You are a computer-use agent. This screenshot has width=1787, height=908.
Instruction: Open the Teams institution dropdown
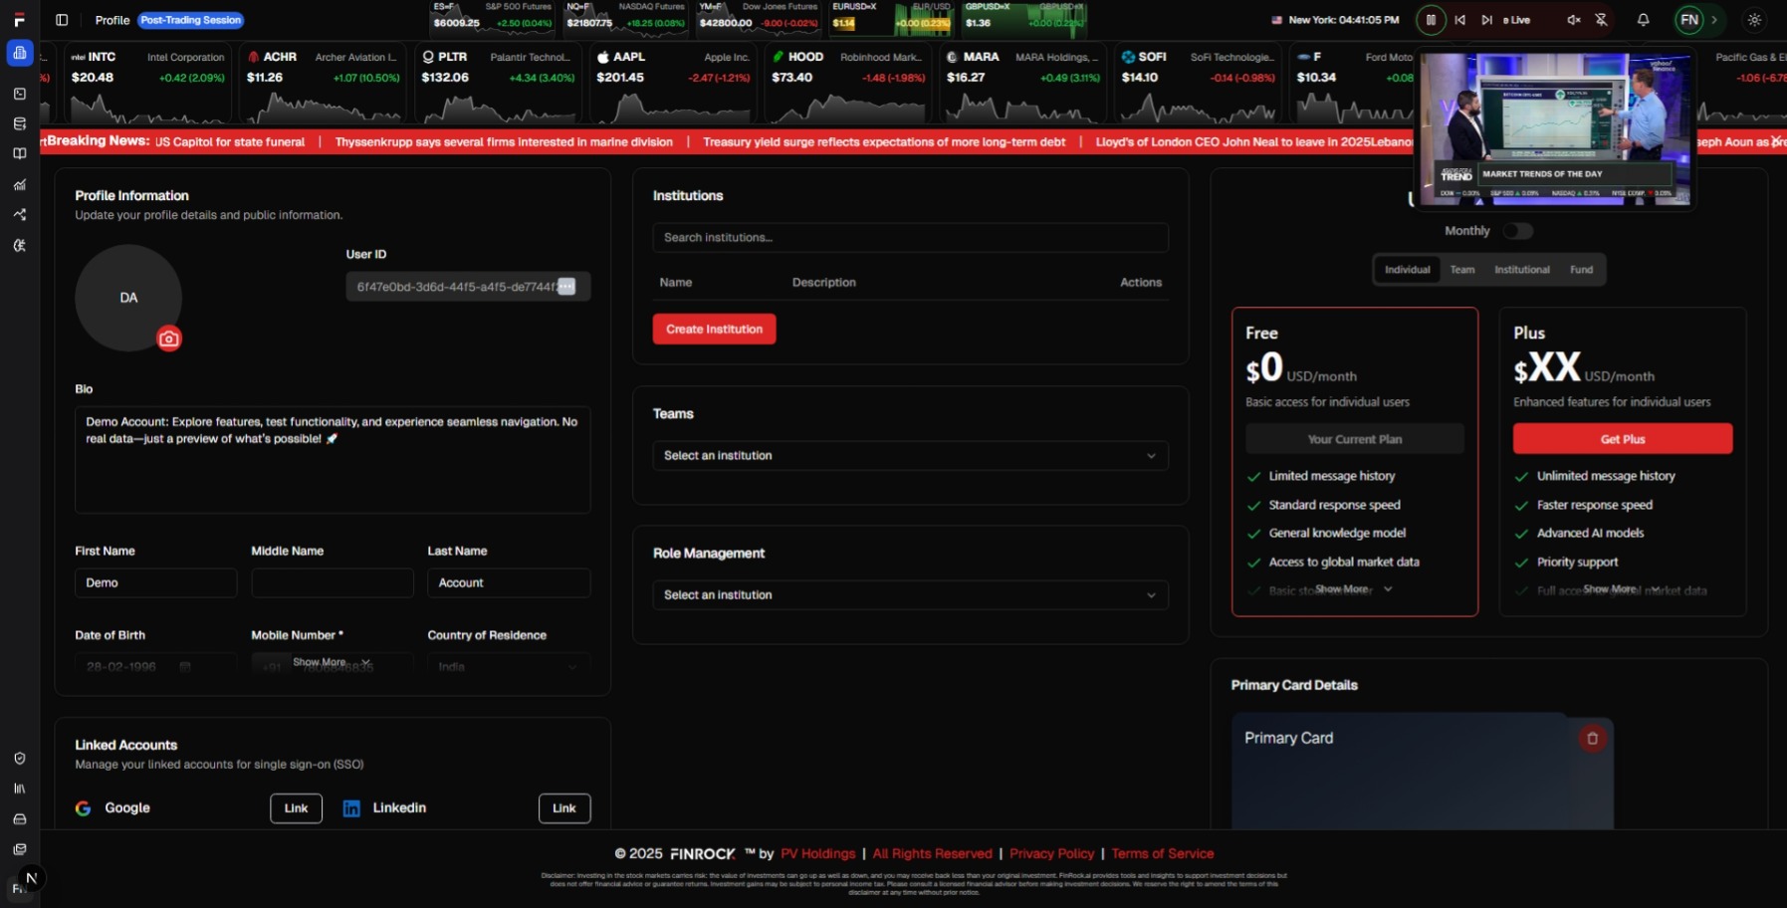click(x=910, y=456)
